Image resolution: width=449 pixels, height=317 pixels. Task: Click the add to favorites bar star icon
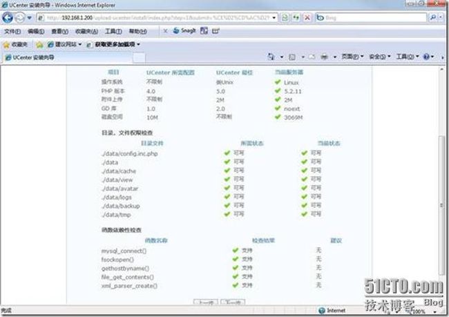(39, 44)
